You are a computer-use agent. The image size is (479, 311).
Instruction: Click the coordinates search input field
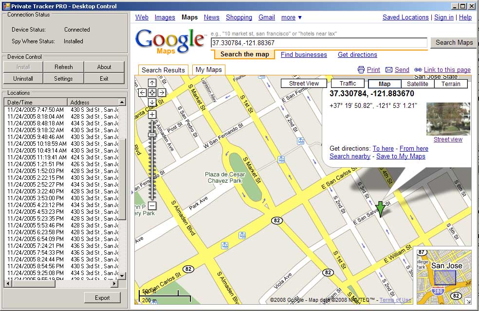pos(319,43)
